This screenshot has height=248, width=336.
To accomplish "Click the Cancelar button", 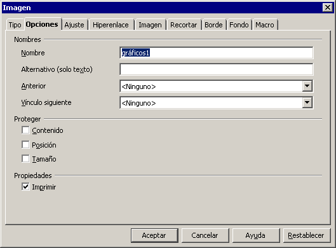I will tap(205, 235).
